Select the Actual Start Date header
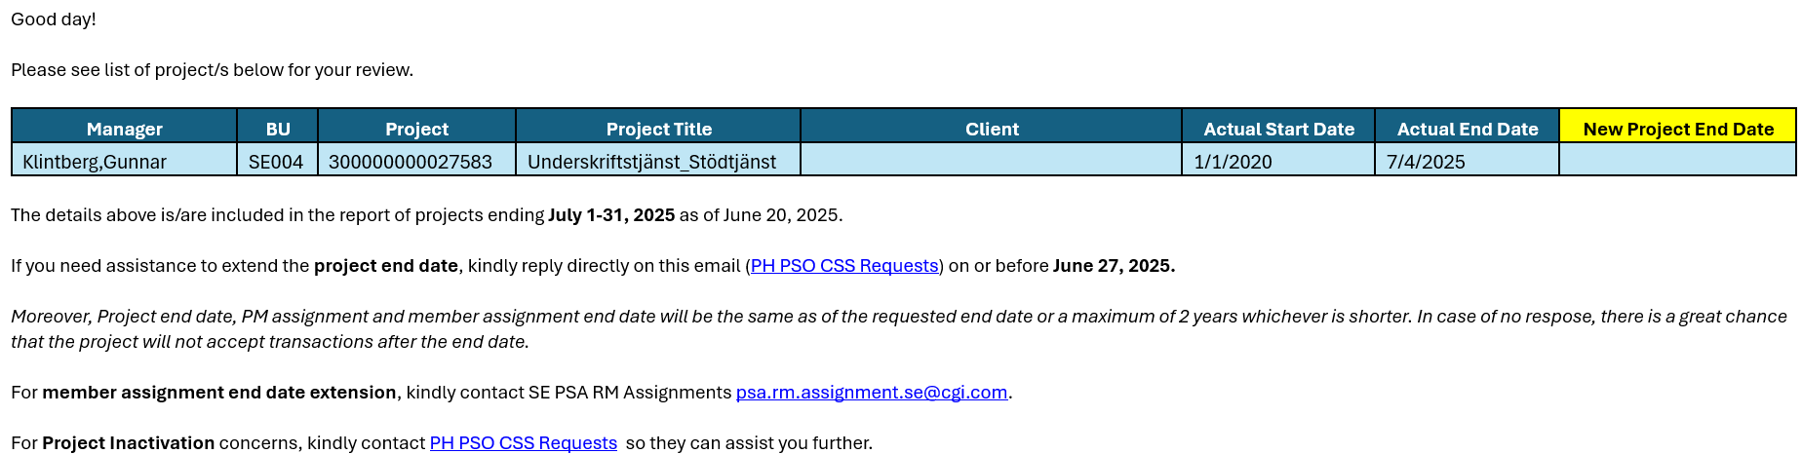Screen dimensions: 1802x454 pos(1278,127)
